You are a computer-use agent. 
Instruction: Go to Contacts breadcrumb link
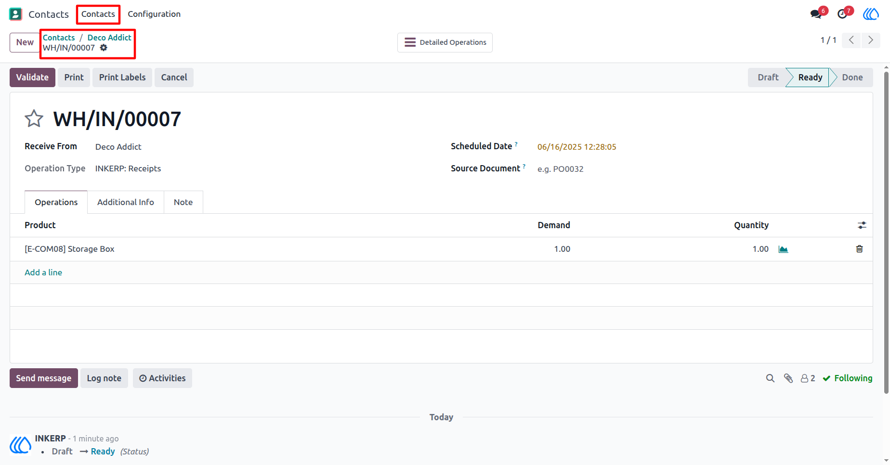[59, 38]
